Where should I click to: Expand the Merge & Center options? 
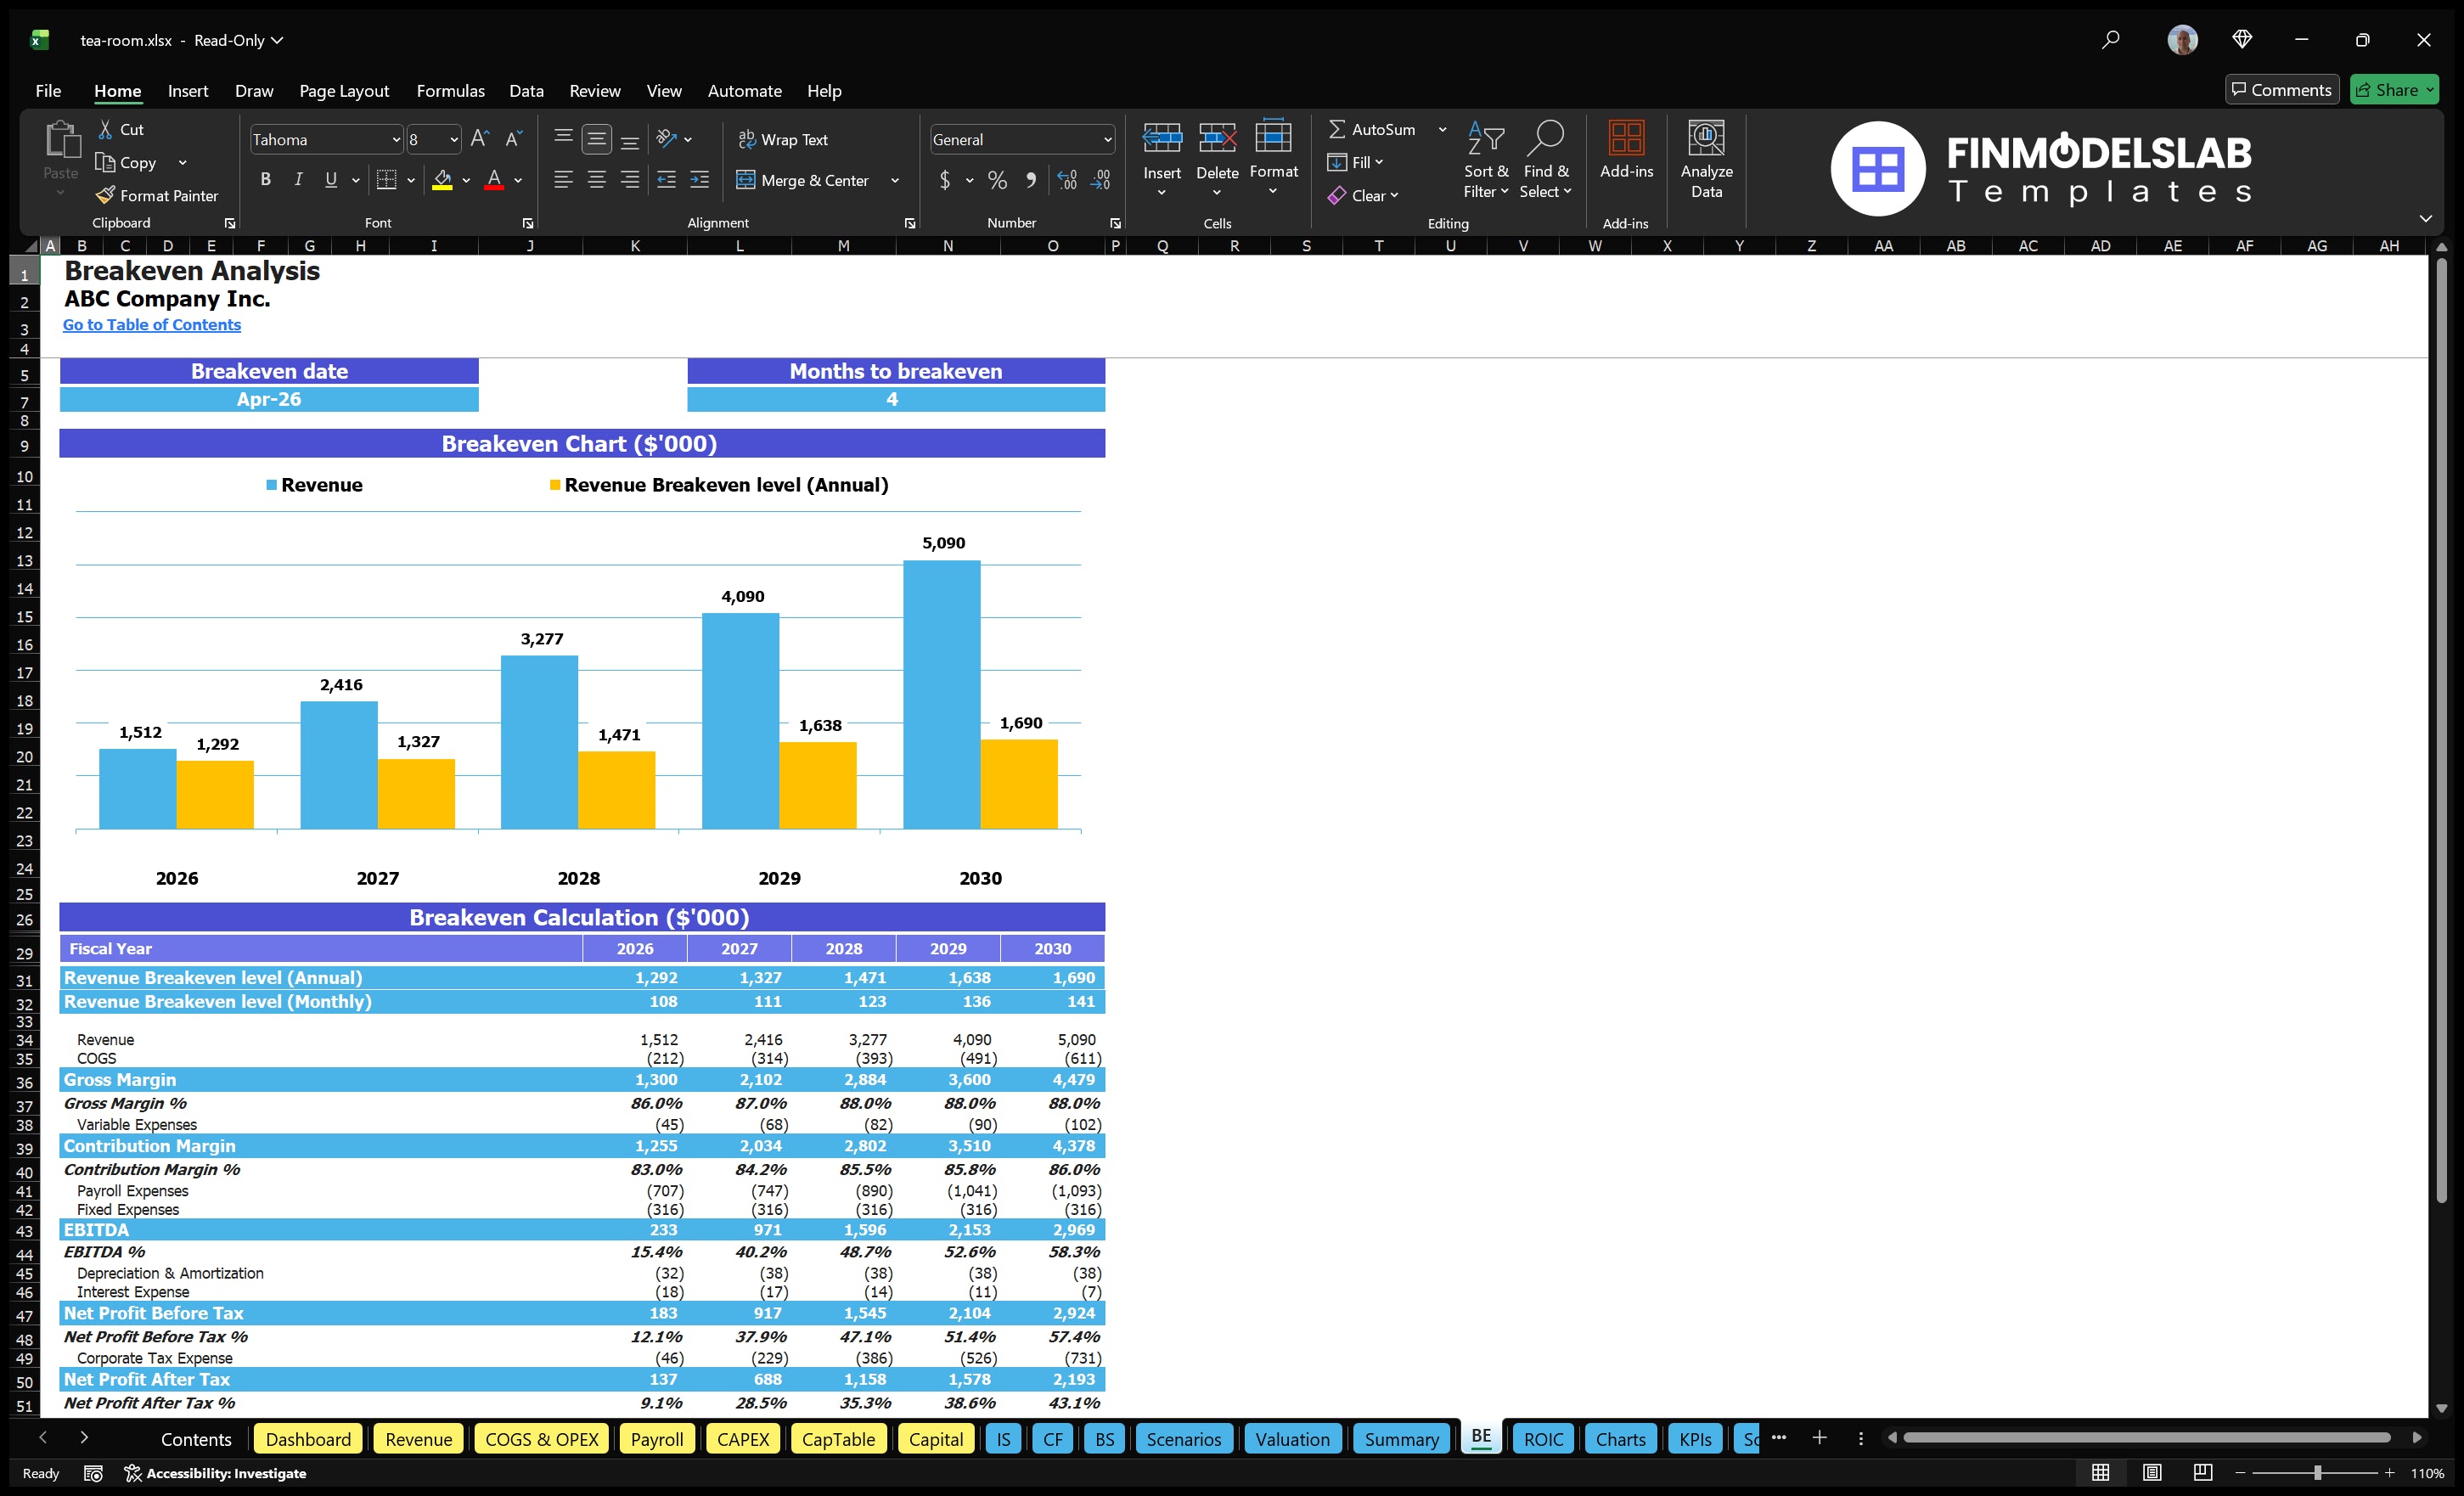(x=895, y=180)
